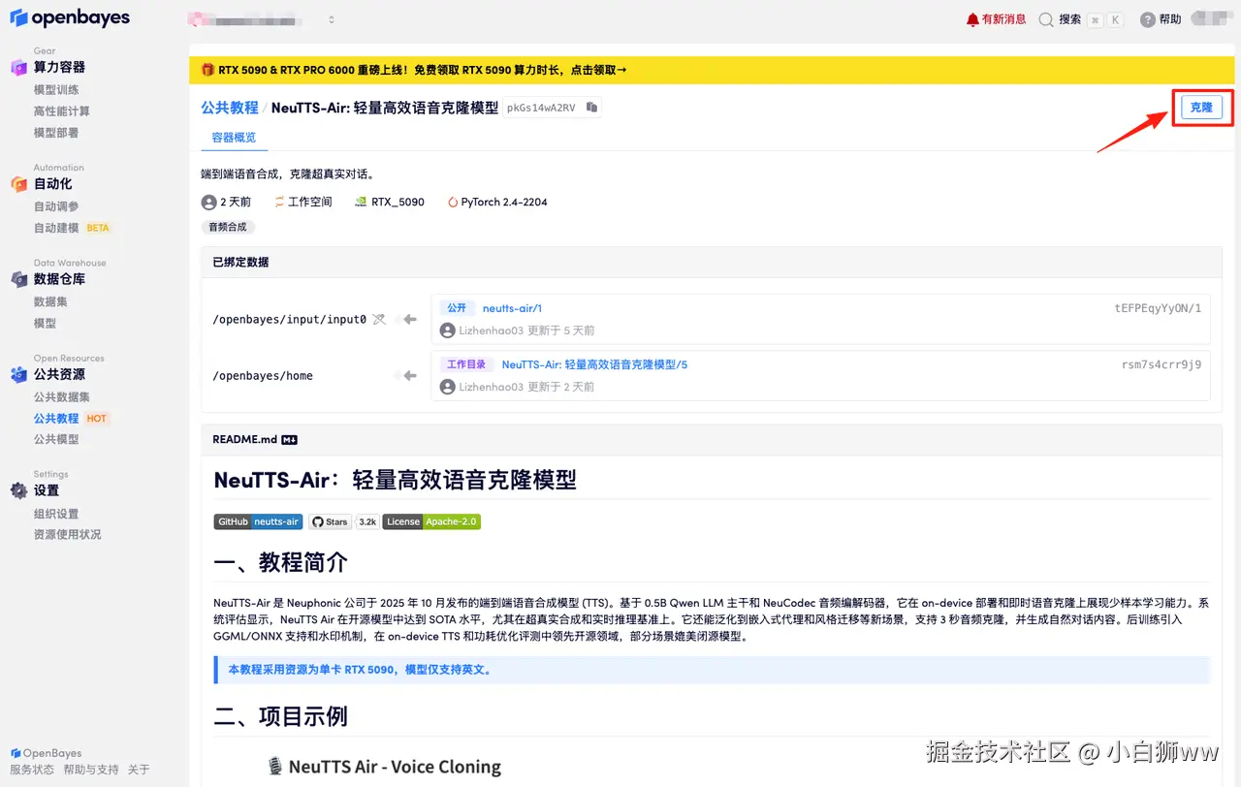Image resolution: width=1241 pixels, height=787 pixels.
Task: Open 公共数据集 page
Action: (62, 396)
